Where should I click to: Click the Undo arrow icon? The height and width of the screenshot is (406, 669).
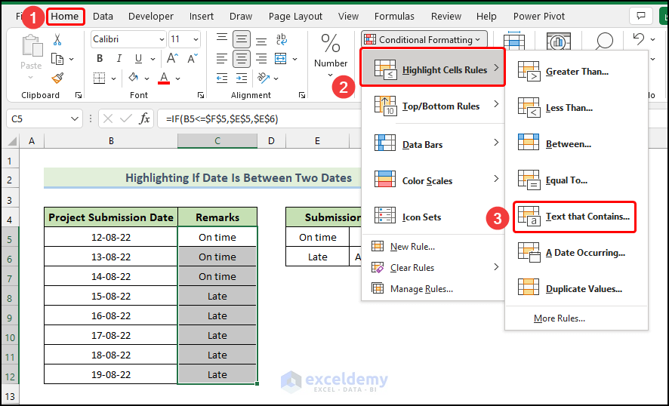click(638, 40)
